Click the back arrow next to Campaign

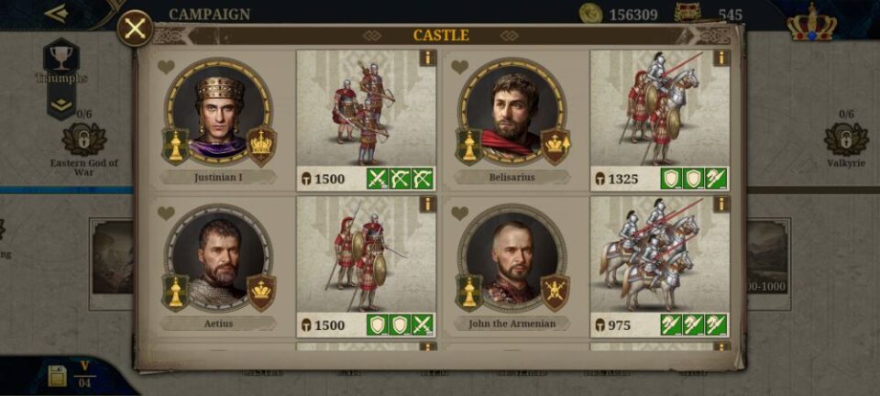pyautogui.click(x=56, y=14)
